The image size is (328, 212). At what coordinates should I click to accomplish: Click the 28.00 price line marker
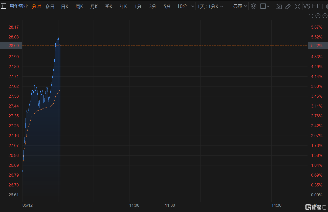[11, 46]
